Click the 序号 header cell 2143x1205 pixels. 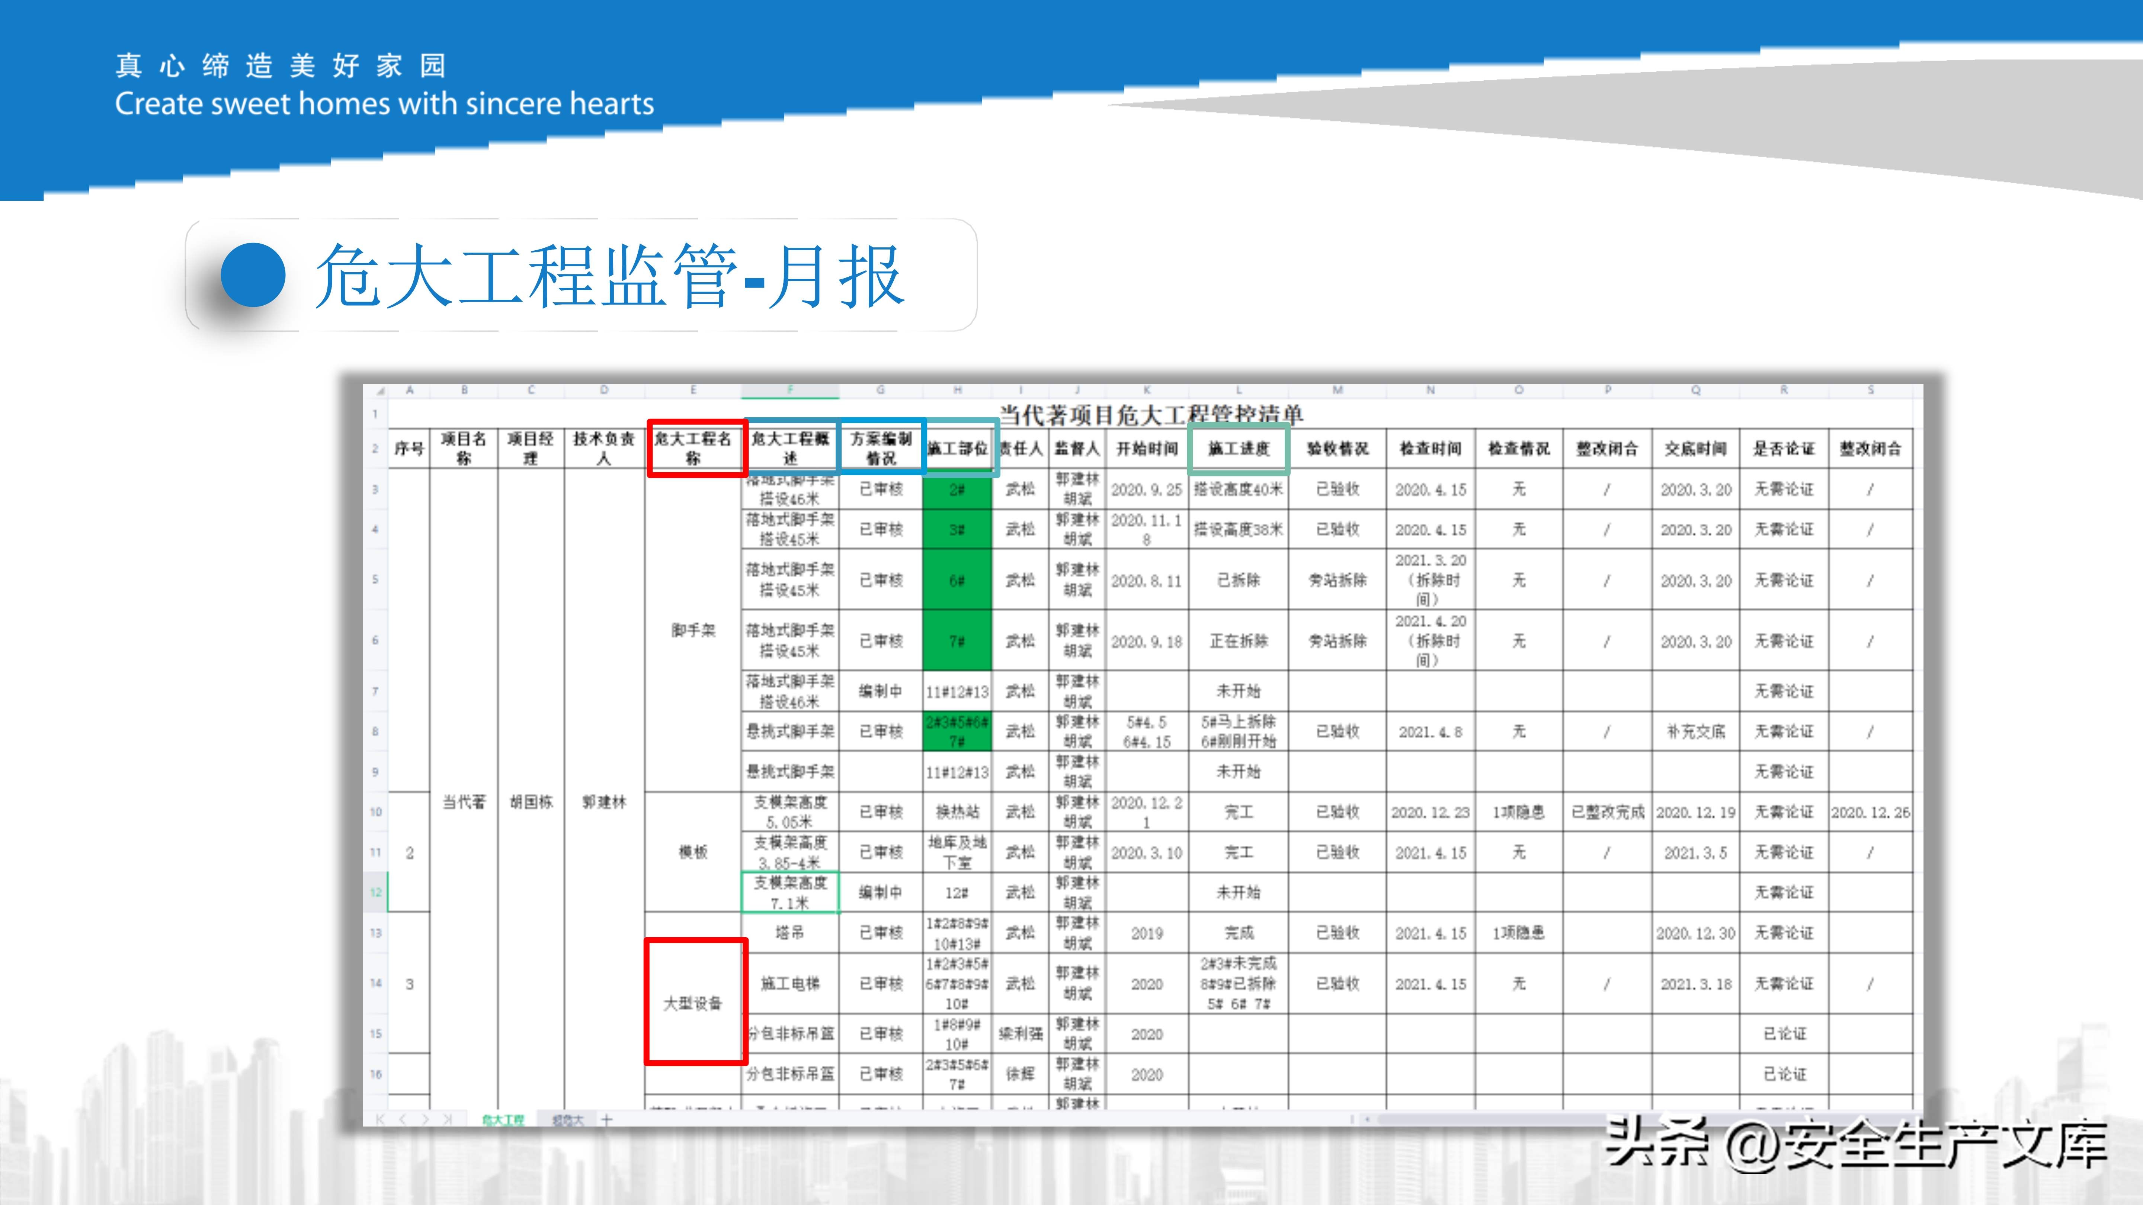click(x=409, y=449)
